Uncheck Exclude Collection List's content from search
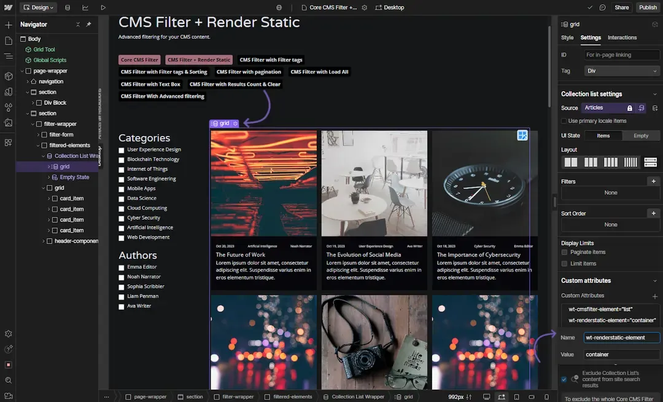This screenshot has height=402, width=663. click(x=564, y=379)
